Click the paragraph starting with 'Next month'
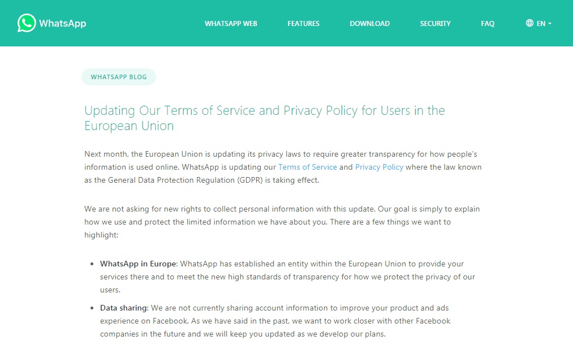 tap(283, 167)
